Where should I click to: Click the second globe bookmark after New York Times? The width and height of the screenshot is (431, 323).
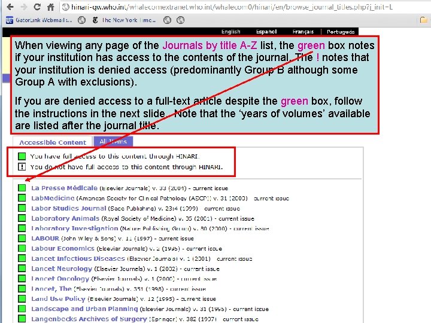pos(180,20)
